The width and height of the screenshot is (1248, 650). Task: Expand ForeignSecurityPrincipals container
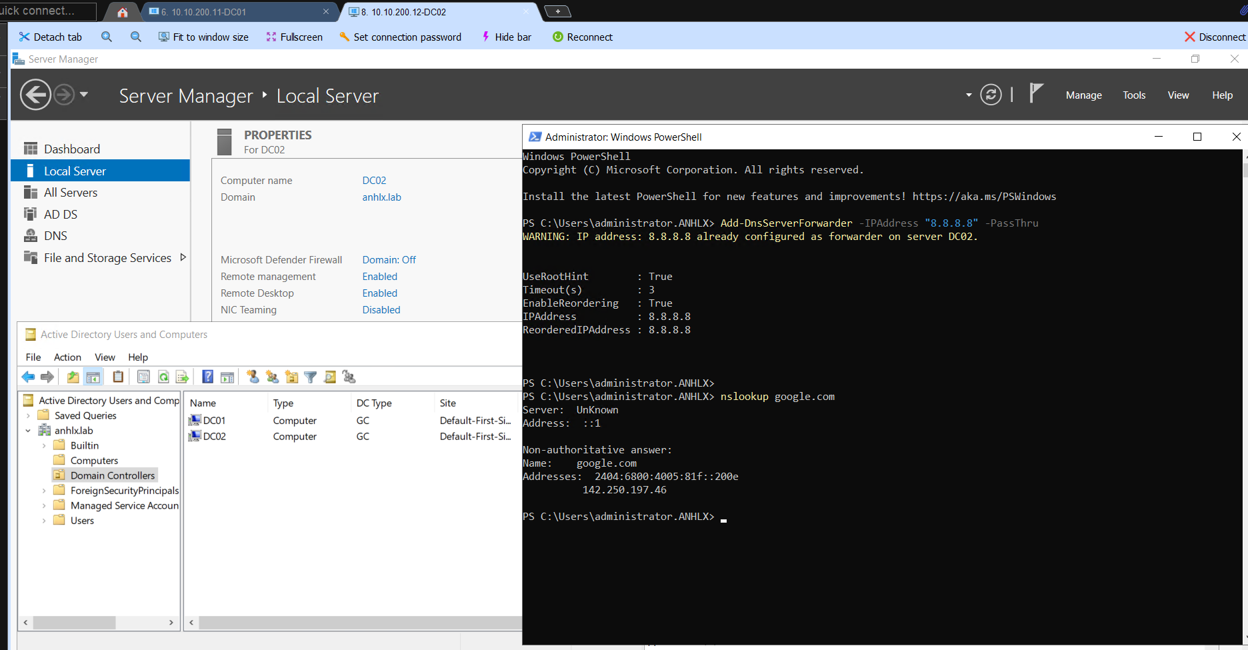(44, 491)
